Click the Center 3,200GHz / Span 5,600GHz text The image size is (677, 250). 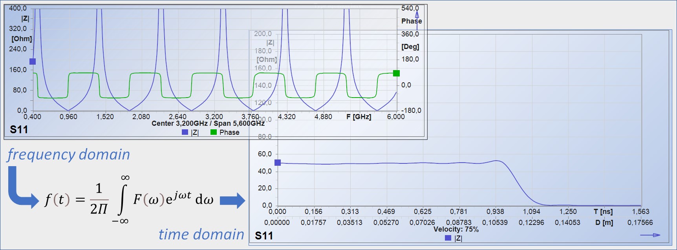pos(208,123)
